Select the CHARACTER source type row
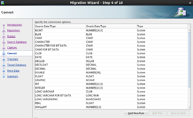 point(111,42)
